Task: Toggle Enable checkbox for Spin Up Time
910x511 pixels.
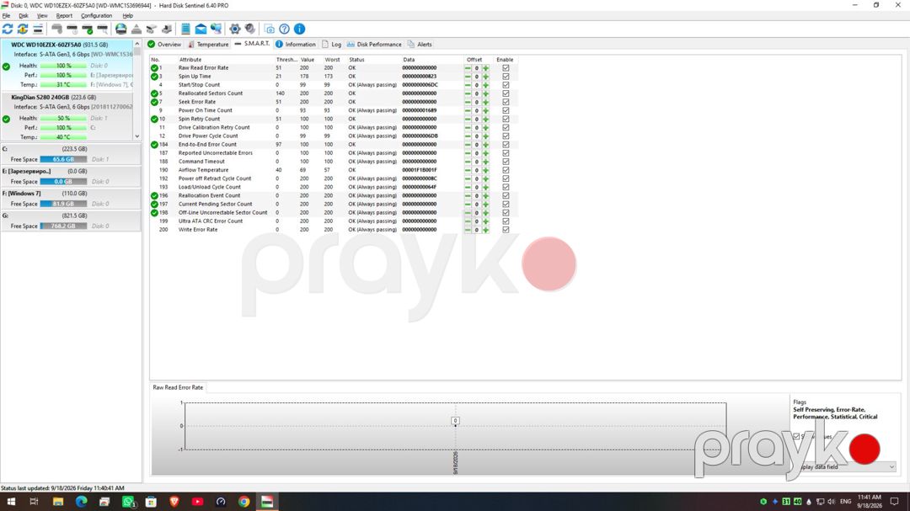Action: 506,77
